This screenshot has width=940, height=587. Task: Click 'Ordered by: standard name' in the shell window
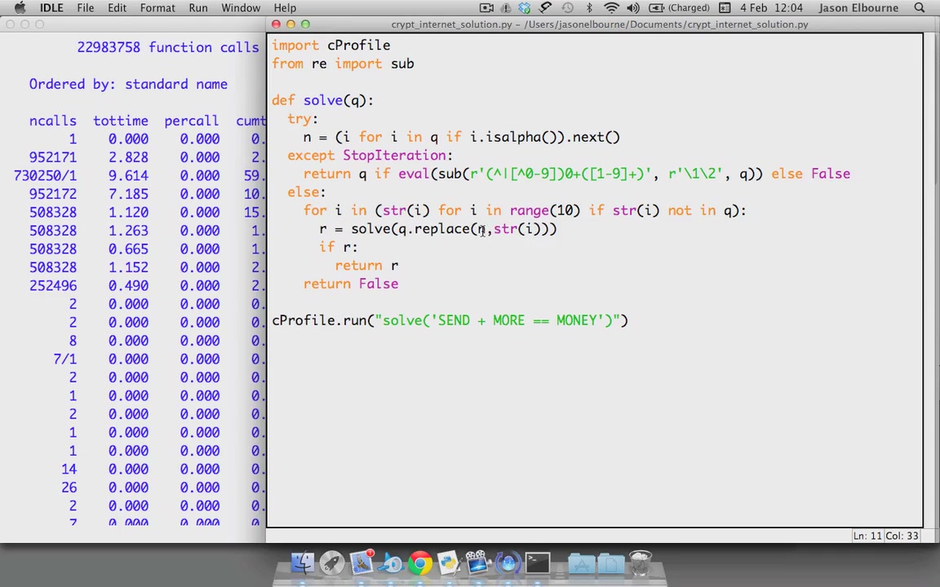tap(128, 84)
